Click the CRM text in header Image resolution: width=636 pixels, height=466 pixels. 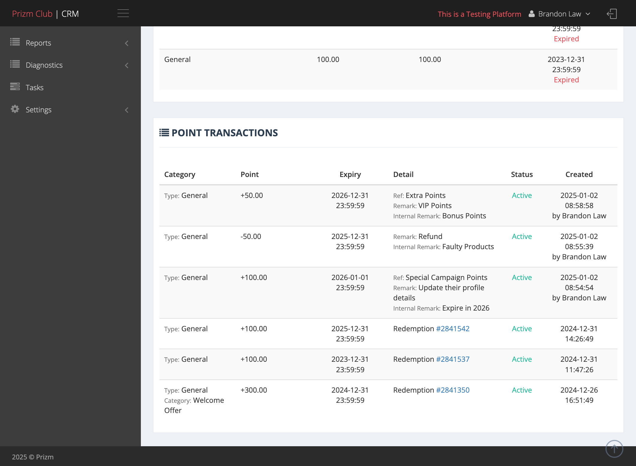click(70, 14)
